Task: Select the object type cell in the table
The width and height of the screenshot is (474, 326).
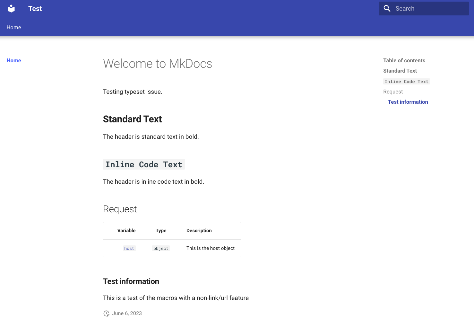Action: [x=161, y=248]
